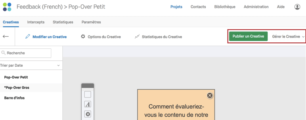Click the Publier un Creative button

[248, 36]
